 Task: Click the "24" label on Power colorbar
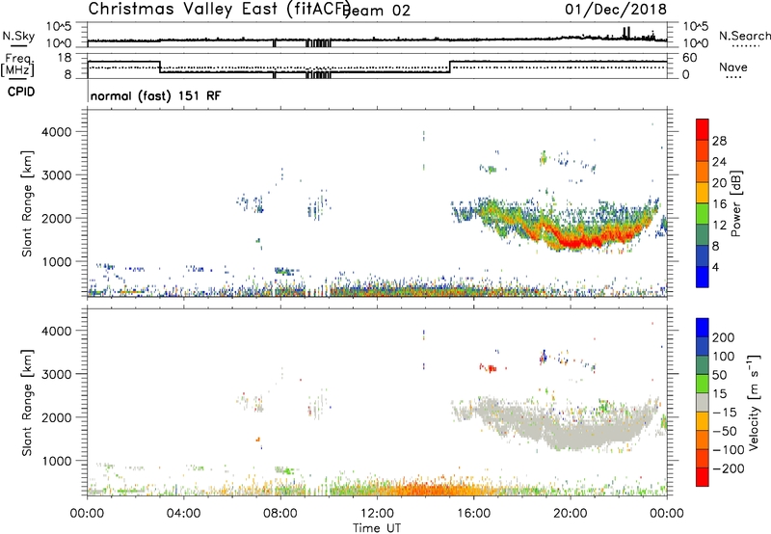click(719, 162)
